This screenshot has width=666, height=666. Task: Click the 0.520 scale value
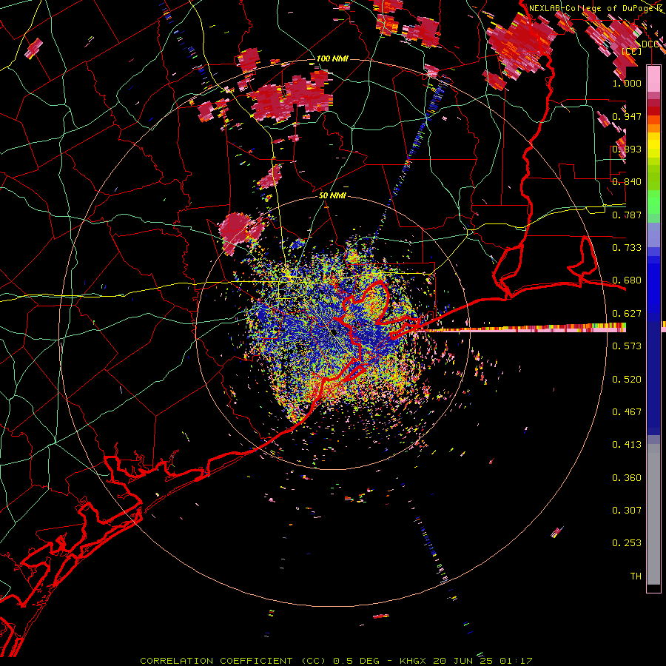pyautogui.click(x=627, y=380)
